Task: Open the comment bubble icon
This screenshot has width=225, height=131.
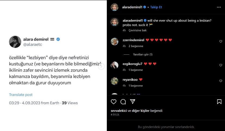Action: tap(123, 102)
